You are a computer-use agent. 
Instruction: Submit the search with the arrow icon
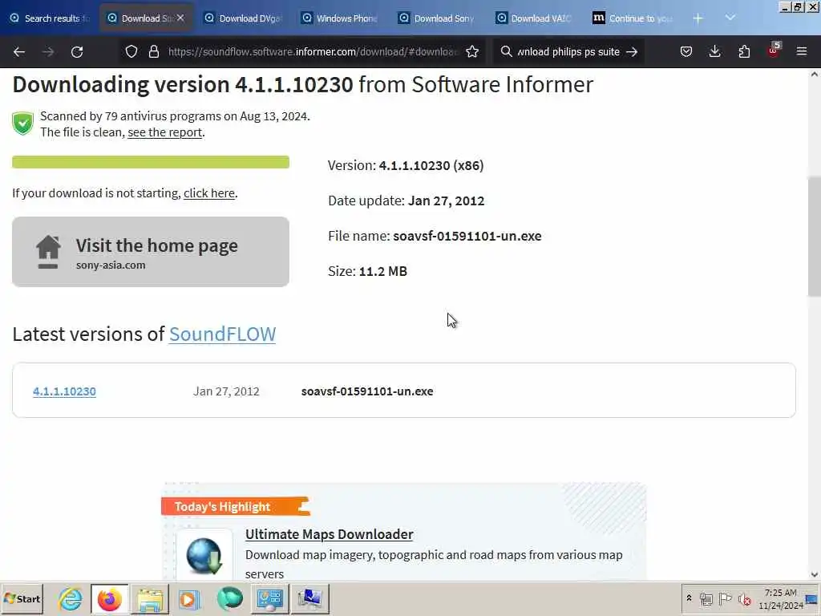pos(632,51)
